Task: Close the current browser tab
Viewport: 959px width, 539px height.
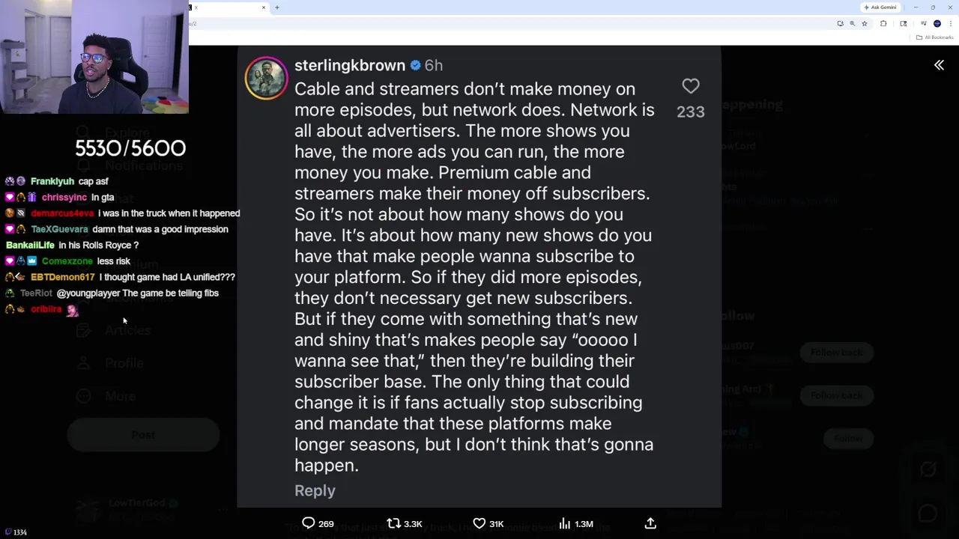Action: pyautogui.click(x=263, y=7)
